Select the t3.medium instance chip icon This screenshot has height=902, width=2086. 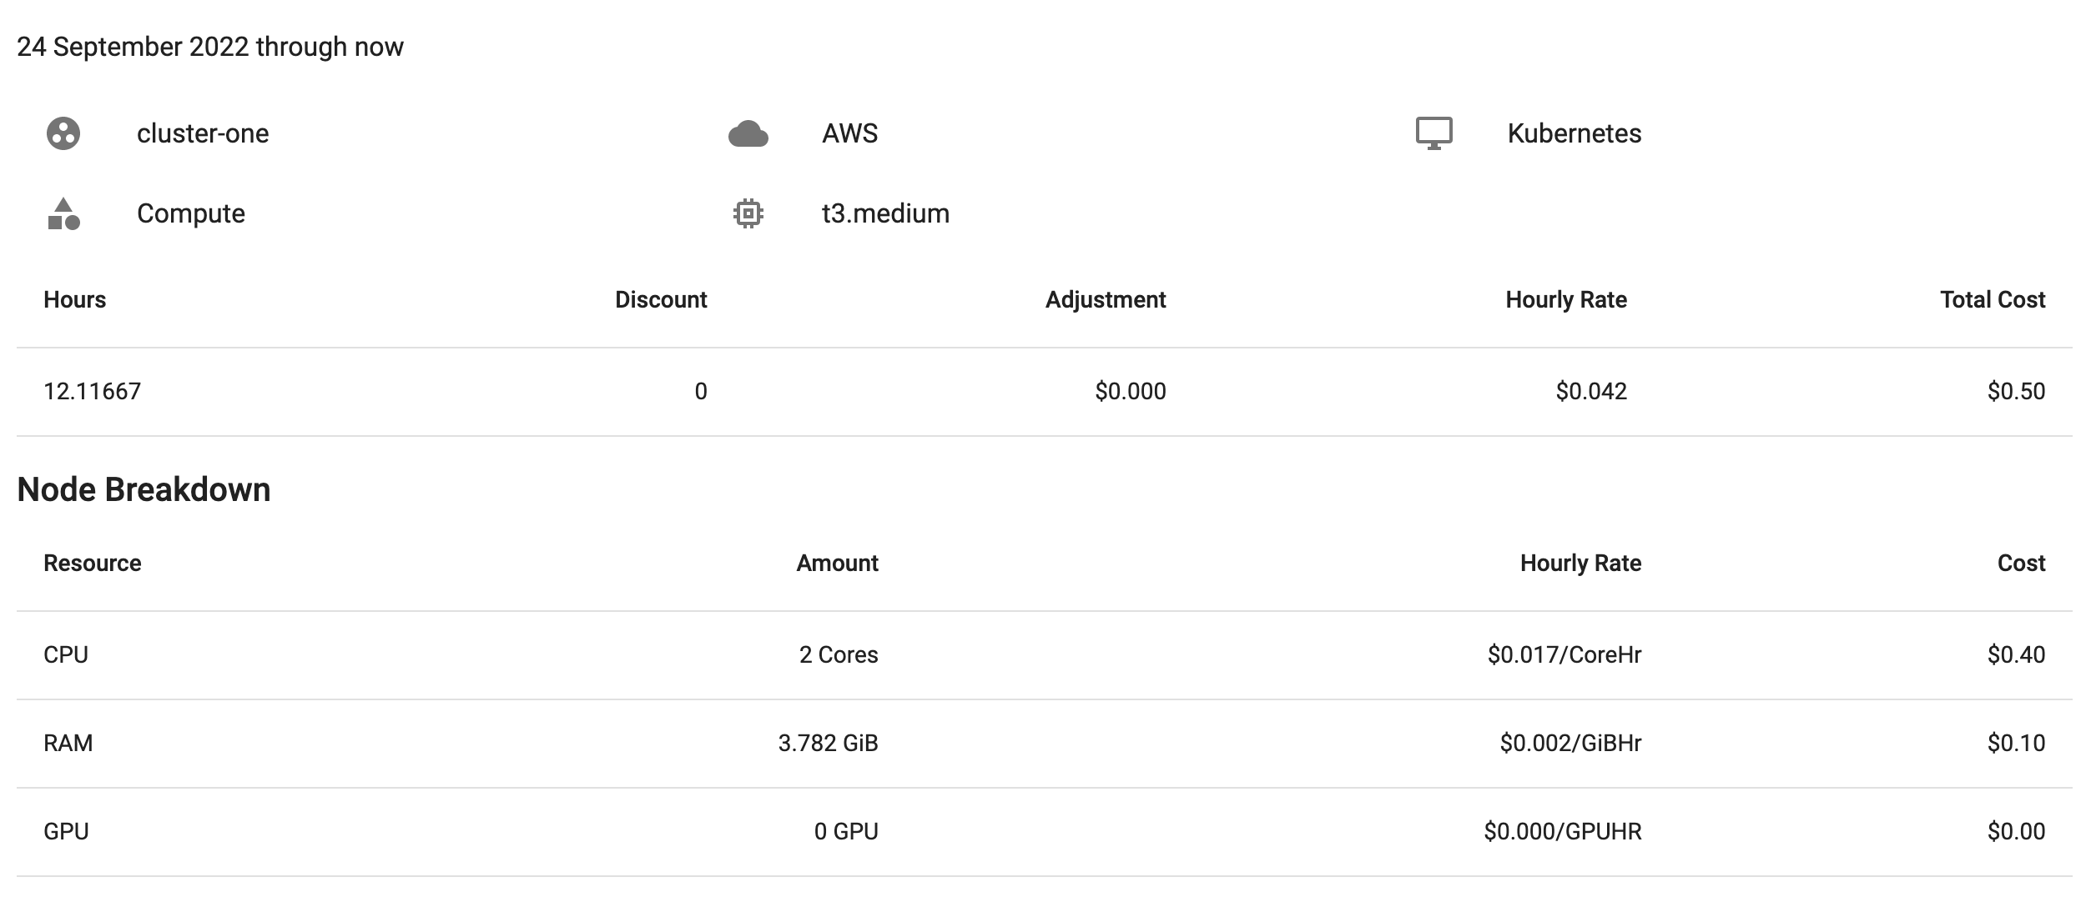[x=748, y=213]
